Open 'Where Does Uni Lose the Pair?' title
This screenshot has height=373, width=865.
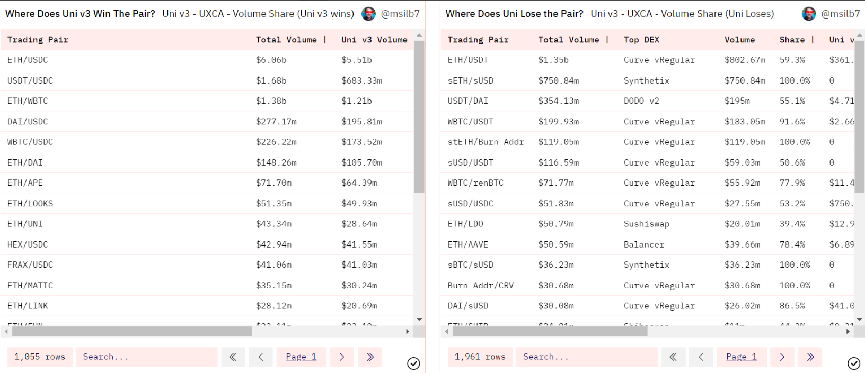click(x=514, y=14)
